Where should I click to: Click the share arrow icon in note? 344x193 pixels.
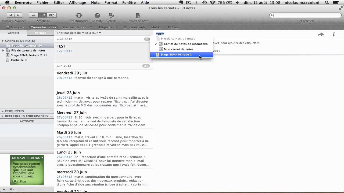(x=321, y=35)
